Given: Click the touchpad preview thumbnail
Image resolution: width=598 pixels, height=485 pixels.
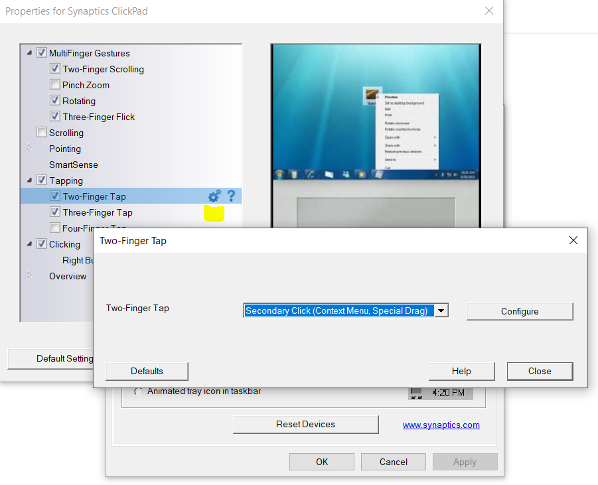Looking at the screenshot, I should 375,133.
